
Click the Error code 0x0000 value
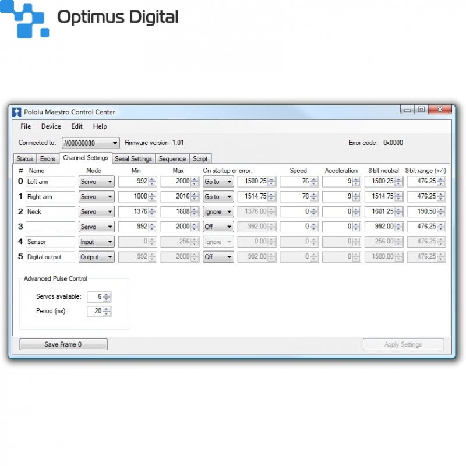pyautogui.click(x=393, y=143)
